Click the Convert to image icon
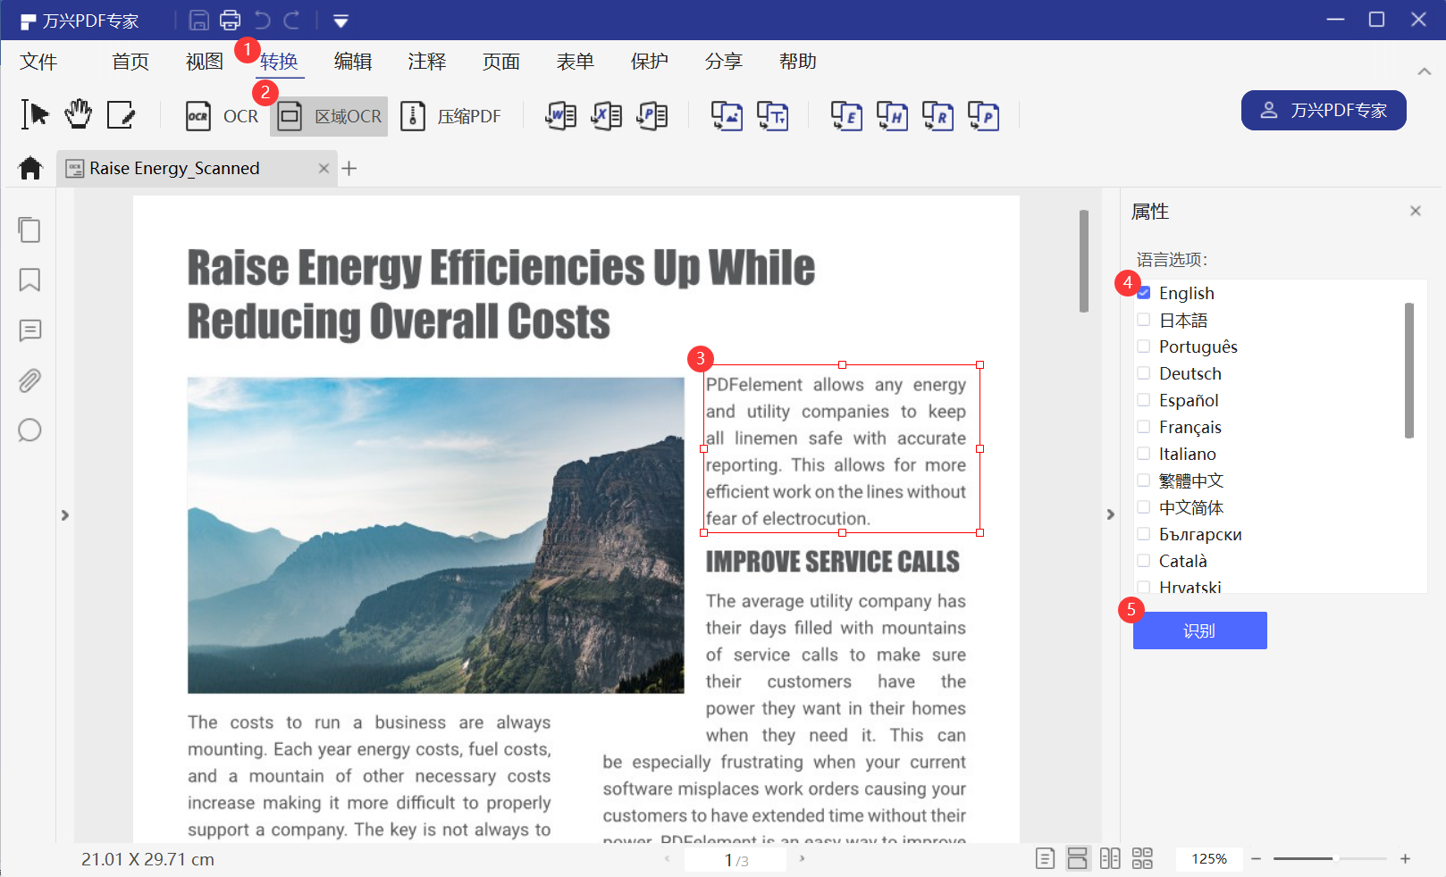Image resolution: width=1446 pixels, height=877 pixels. [727, 116]
